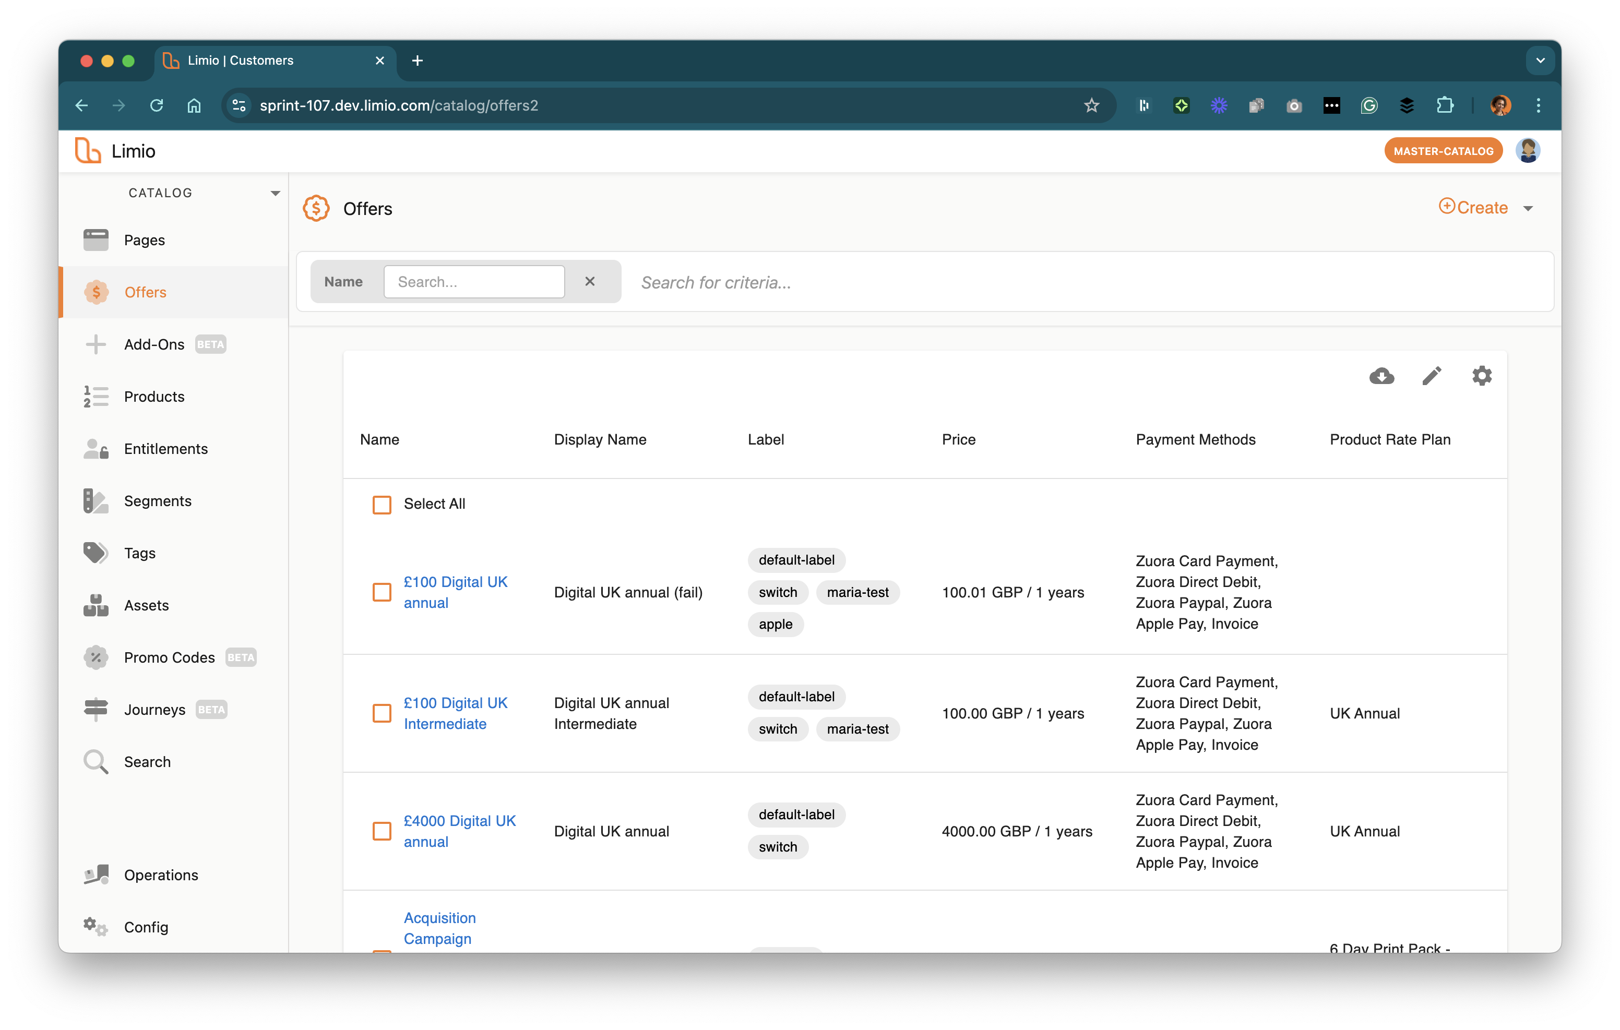The height and width of the screenshot is (1030, 1620).
Task: Open Products in the sidebar
Action: 154,397
